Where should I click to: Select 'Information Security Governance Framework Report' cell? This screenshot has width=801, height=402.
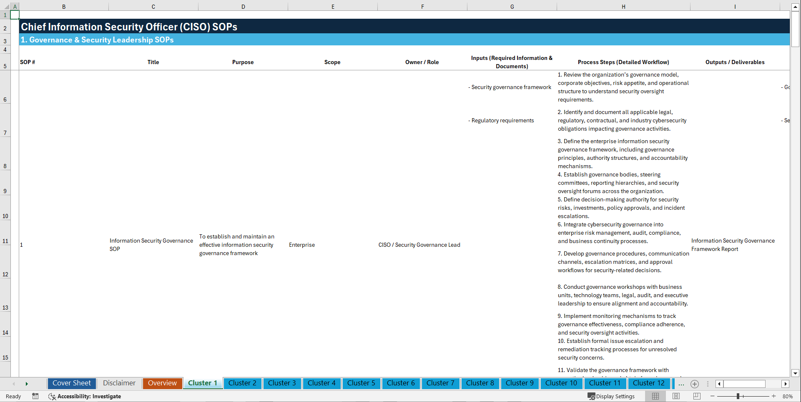click(733, 245)
